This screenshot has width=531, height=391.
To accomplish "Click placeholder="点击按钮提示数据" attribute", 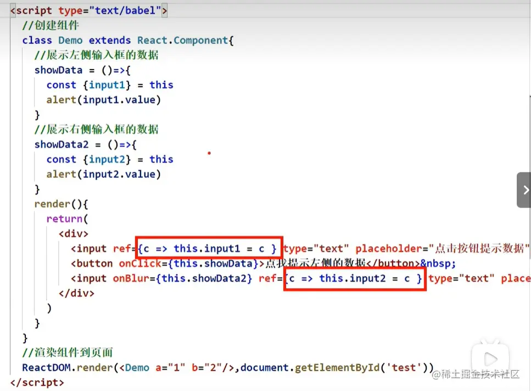I will coord(442,249).
